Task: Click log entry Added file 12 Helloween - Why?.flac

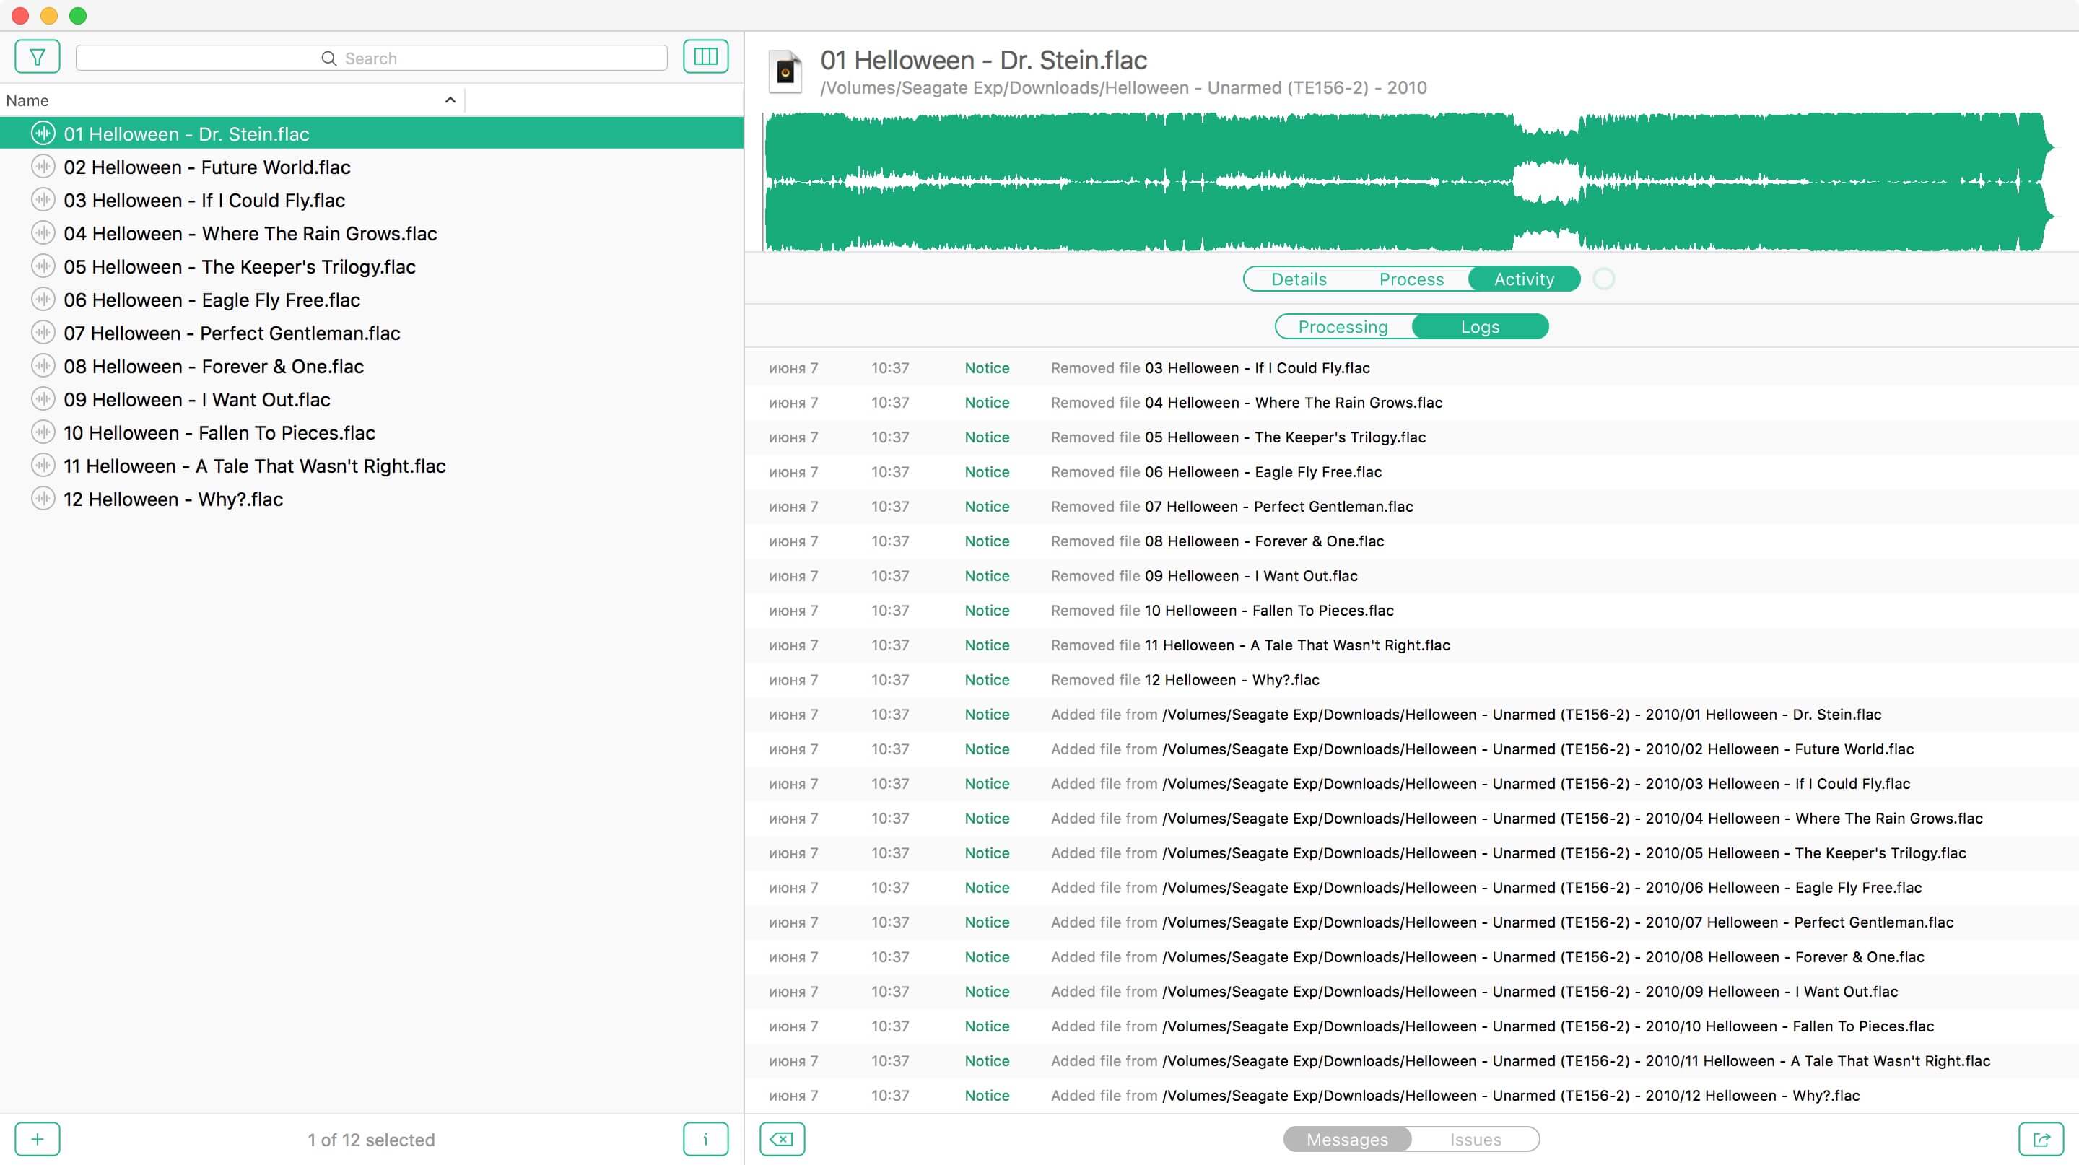Action: pyautogui.click(x=1411, y=1095)
